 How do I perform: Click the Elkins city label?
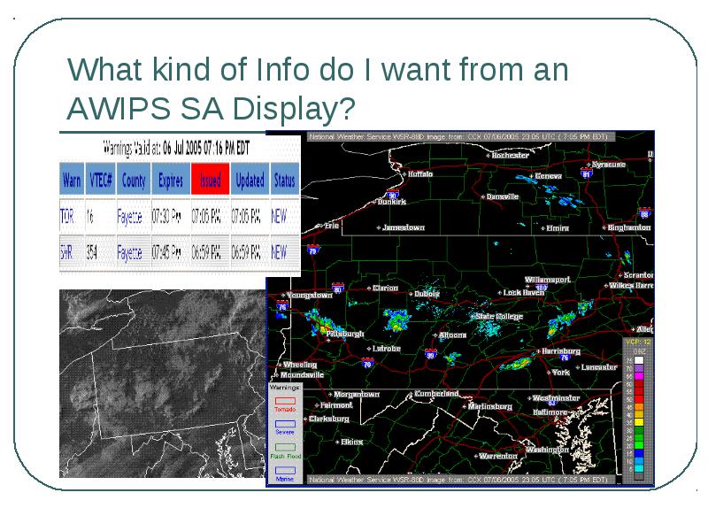tap(351, 442)
